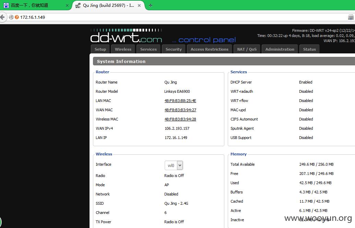Click the Channel value 6
The image size is (355, 228).
[166, 213]
